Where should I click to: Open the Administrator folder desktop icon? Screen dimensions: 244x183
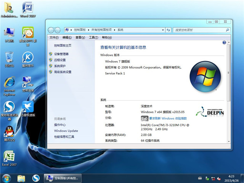point(9,9)
